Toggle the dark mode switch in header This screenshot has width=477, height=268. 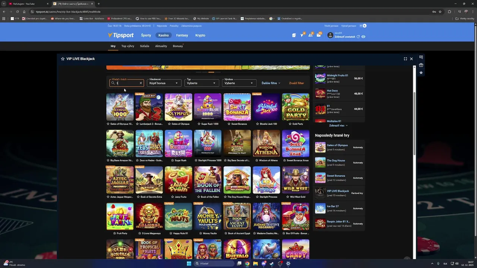(x=363, y=26)
